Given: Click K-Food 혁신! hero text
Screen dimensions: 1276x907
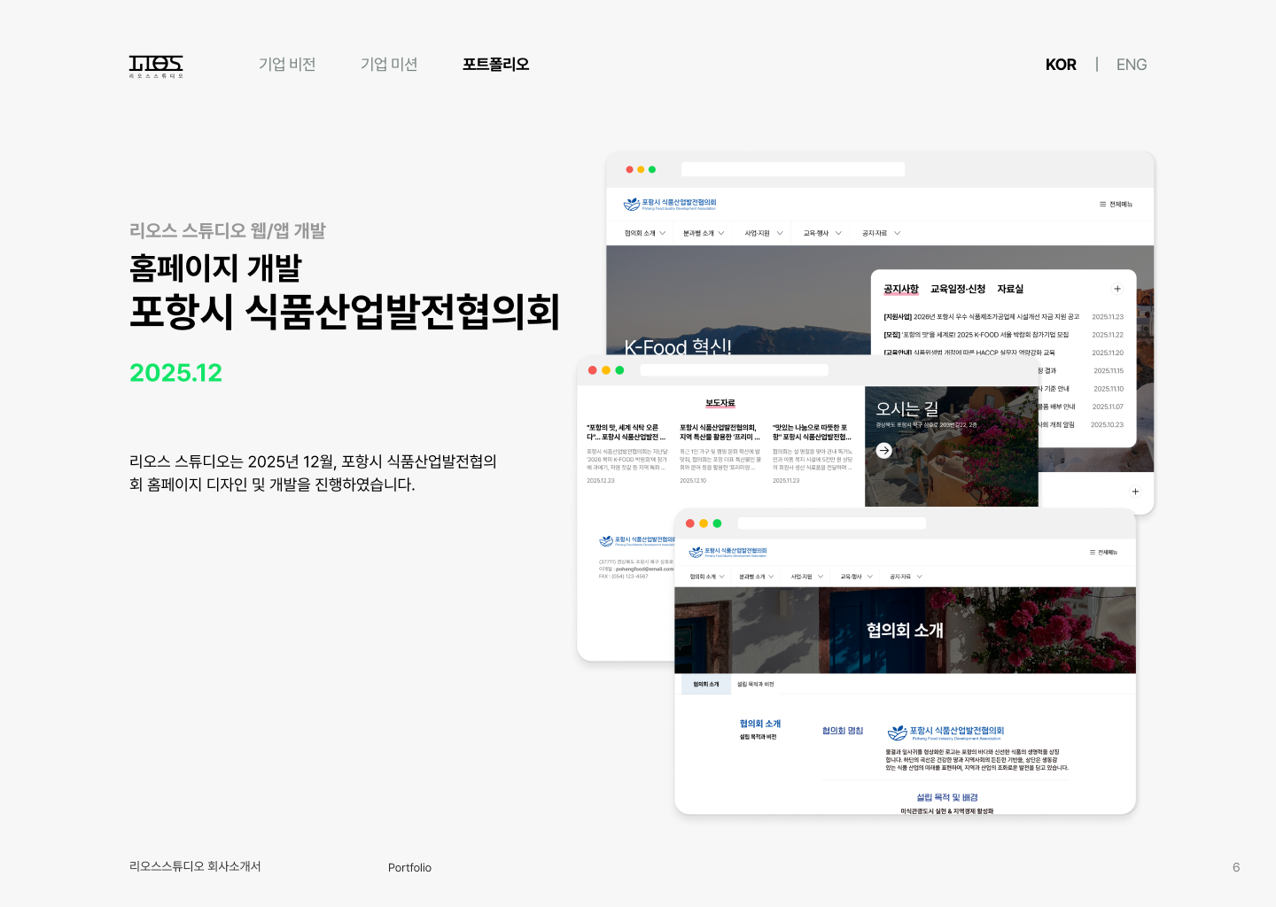Looking at the screenshot, I should (678, 346).
